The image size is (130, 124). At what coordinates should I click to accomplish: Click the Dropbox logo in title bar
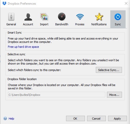click(x=4, y=3)
